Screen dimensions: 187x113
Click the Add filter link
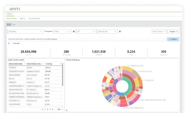16,43
